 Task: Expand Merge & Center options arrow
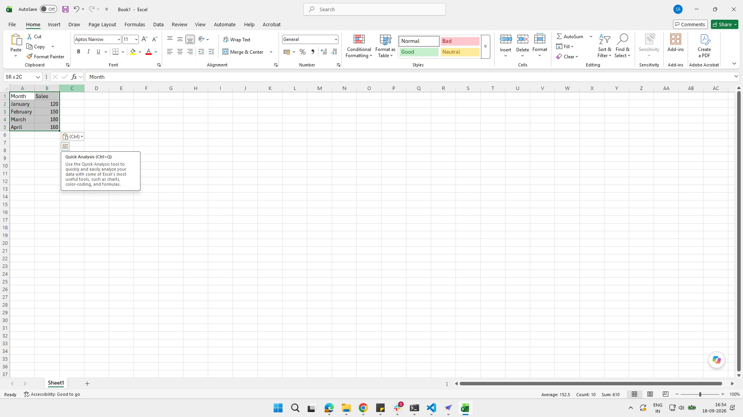271,52
